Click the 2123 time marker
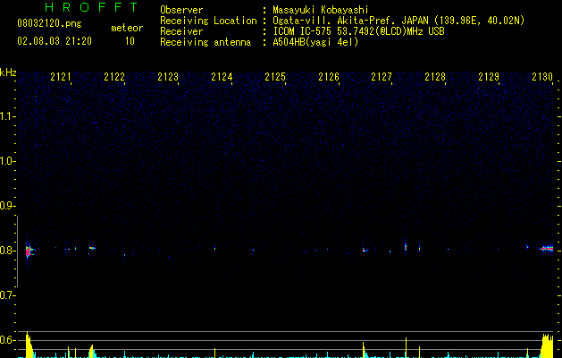Screen dimensions: 562x358 (x=168, y=77)
